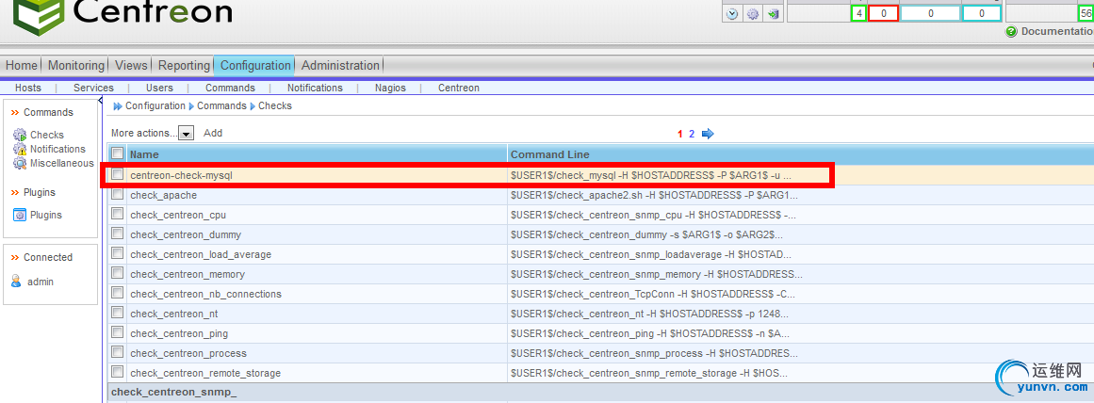Click the database arrow icon in top bar
This screenshot has width=1094, height=403.
pos(773,14)
